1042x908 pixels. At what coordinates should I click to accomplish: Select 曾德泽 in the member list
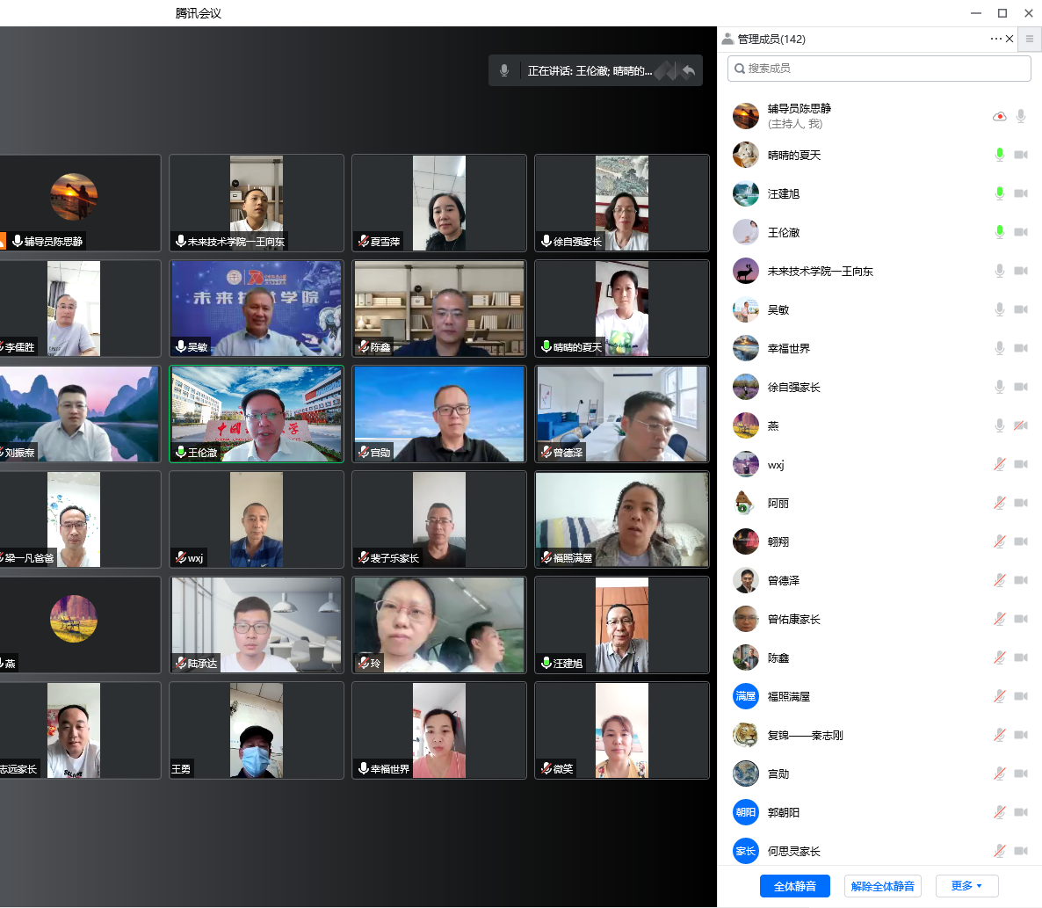784,580
